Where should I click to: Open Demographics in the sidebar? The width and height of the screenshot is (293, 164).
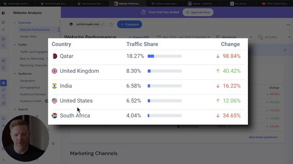pos(30,87)
